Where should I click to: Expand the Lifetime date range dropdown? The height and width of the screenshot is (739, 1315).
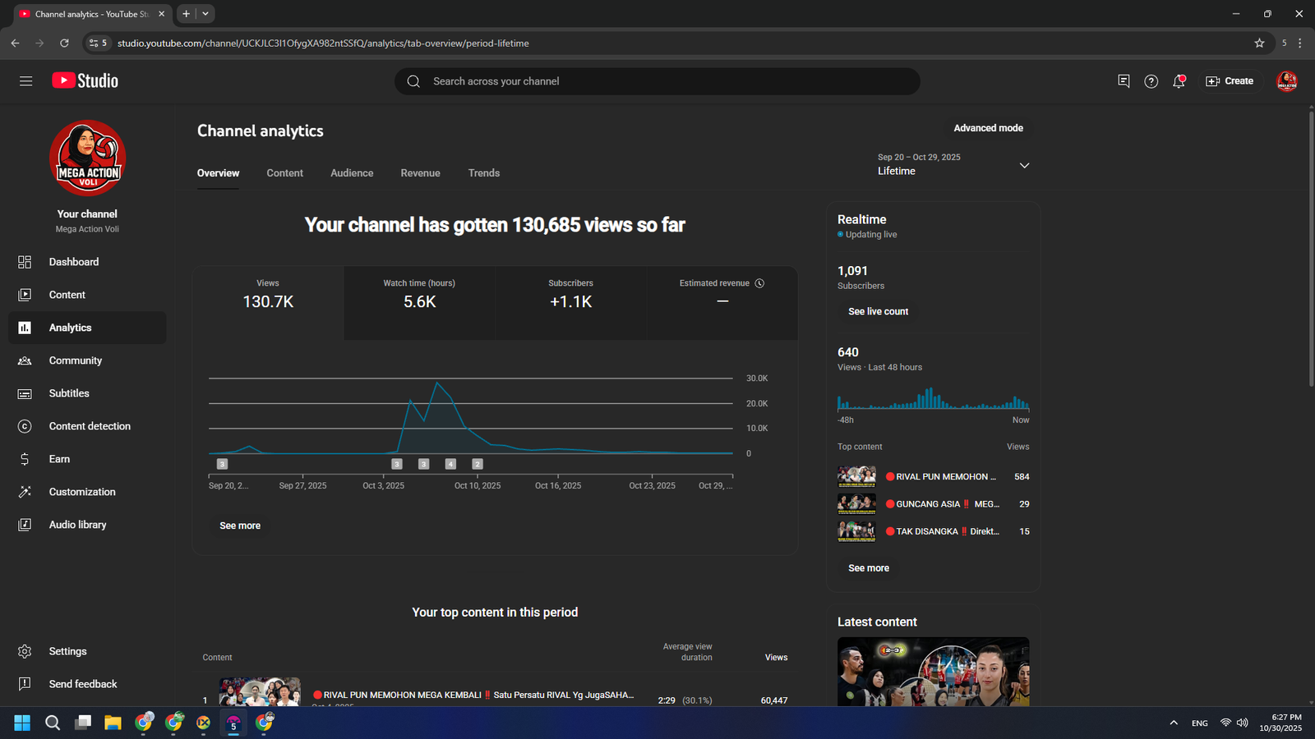pos(1024,165)
